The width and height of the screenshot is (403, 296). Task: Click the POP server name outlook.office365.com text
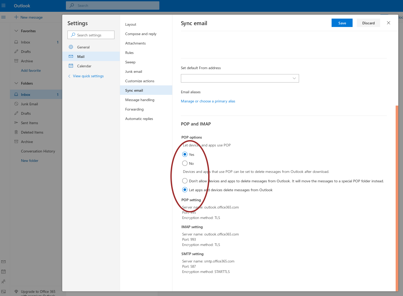222,207
